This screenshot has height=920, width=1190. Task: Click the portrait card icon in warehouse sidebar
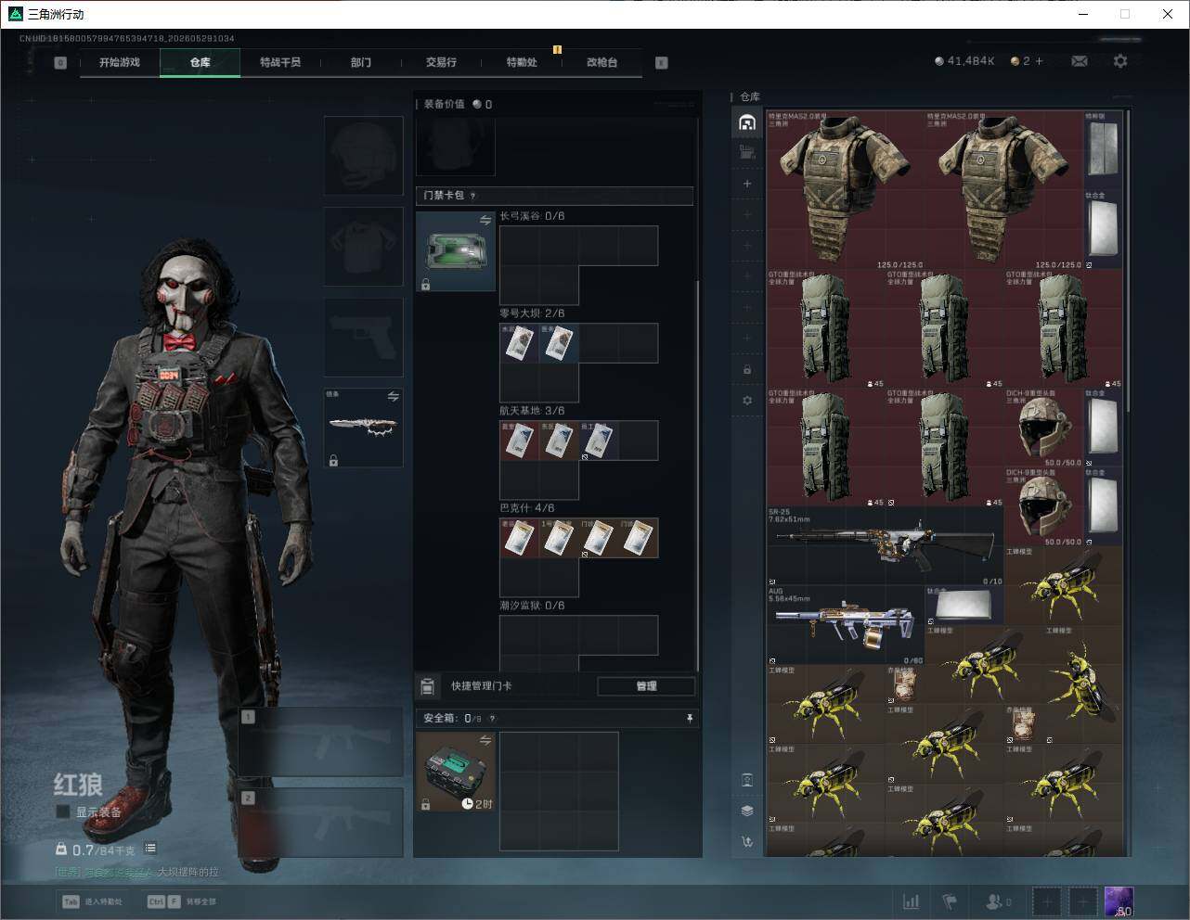[x=747, y=779]
